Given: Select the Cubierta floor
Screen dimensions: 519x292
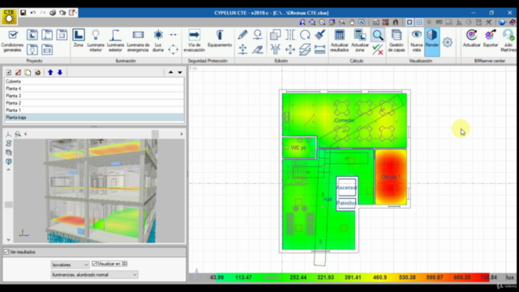Looking at the screenshot, I should (x=94, y=81).
